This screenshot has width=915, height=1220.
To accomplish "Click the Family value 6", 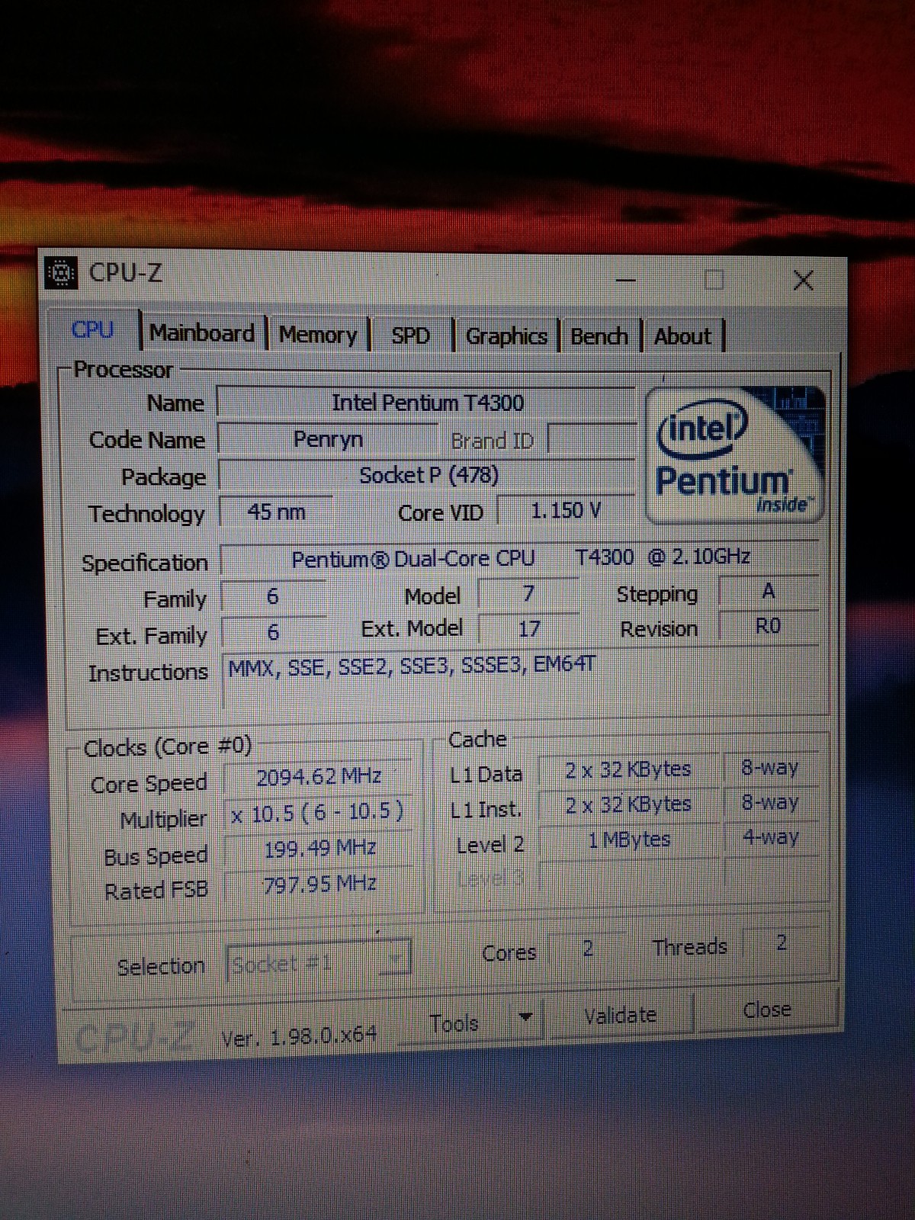I will [x=273, y=596].
